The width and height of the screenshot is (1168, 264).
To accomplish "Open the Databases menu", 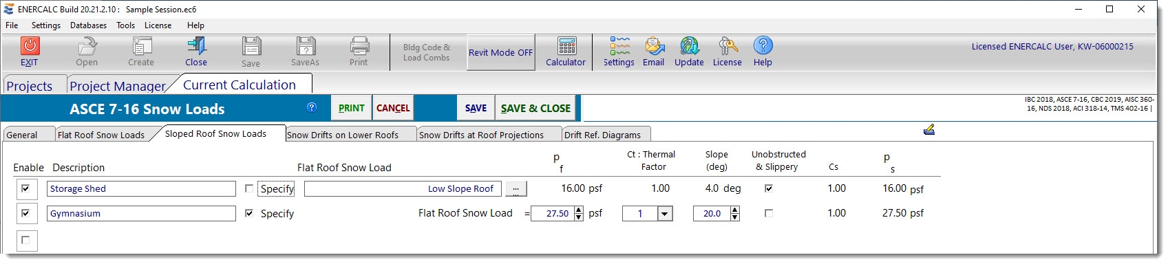I will pos(88,25).
